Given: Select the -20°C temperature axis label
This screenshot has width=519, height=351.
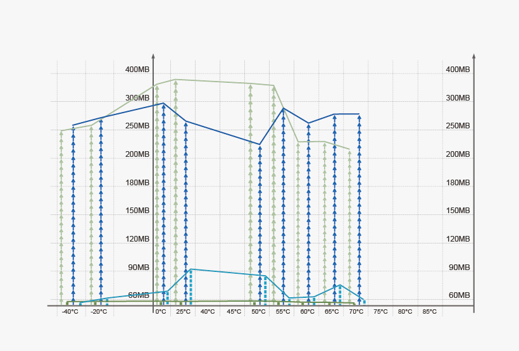Looking at the screenshot, I should pos(99,312).
